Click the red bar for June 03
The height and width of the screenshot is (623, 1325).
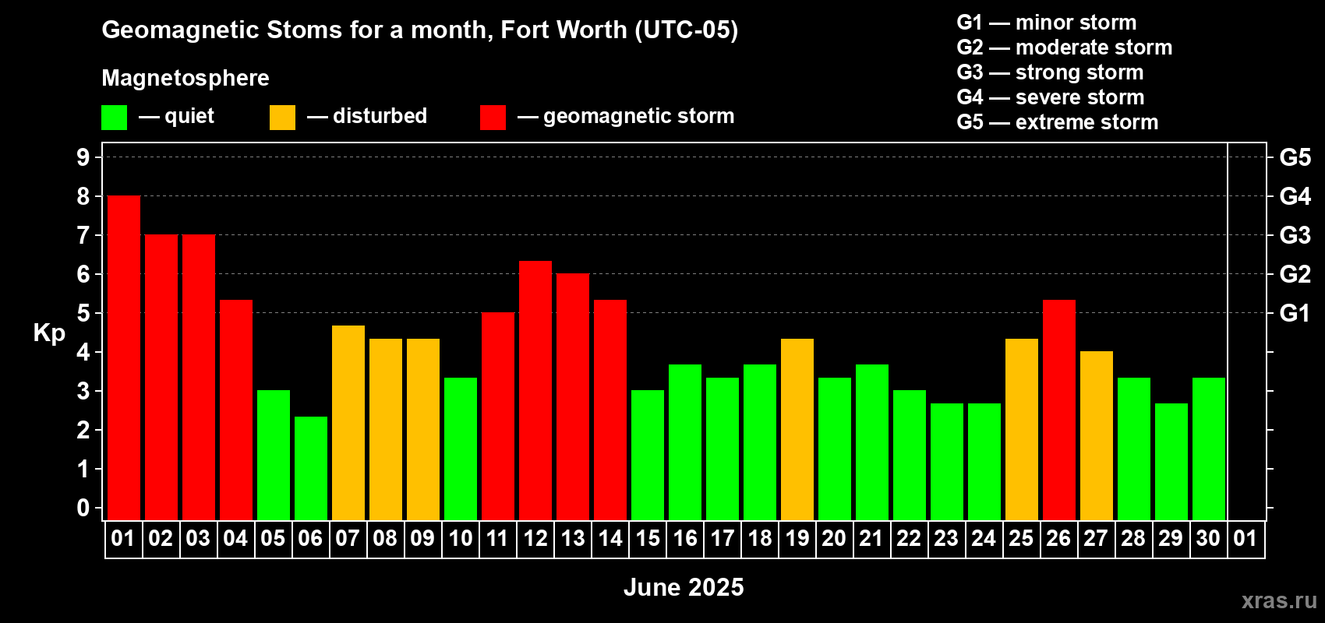click(x=199, y=377)
